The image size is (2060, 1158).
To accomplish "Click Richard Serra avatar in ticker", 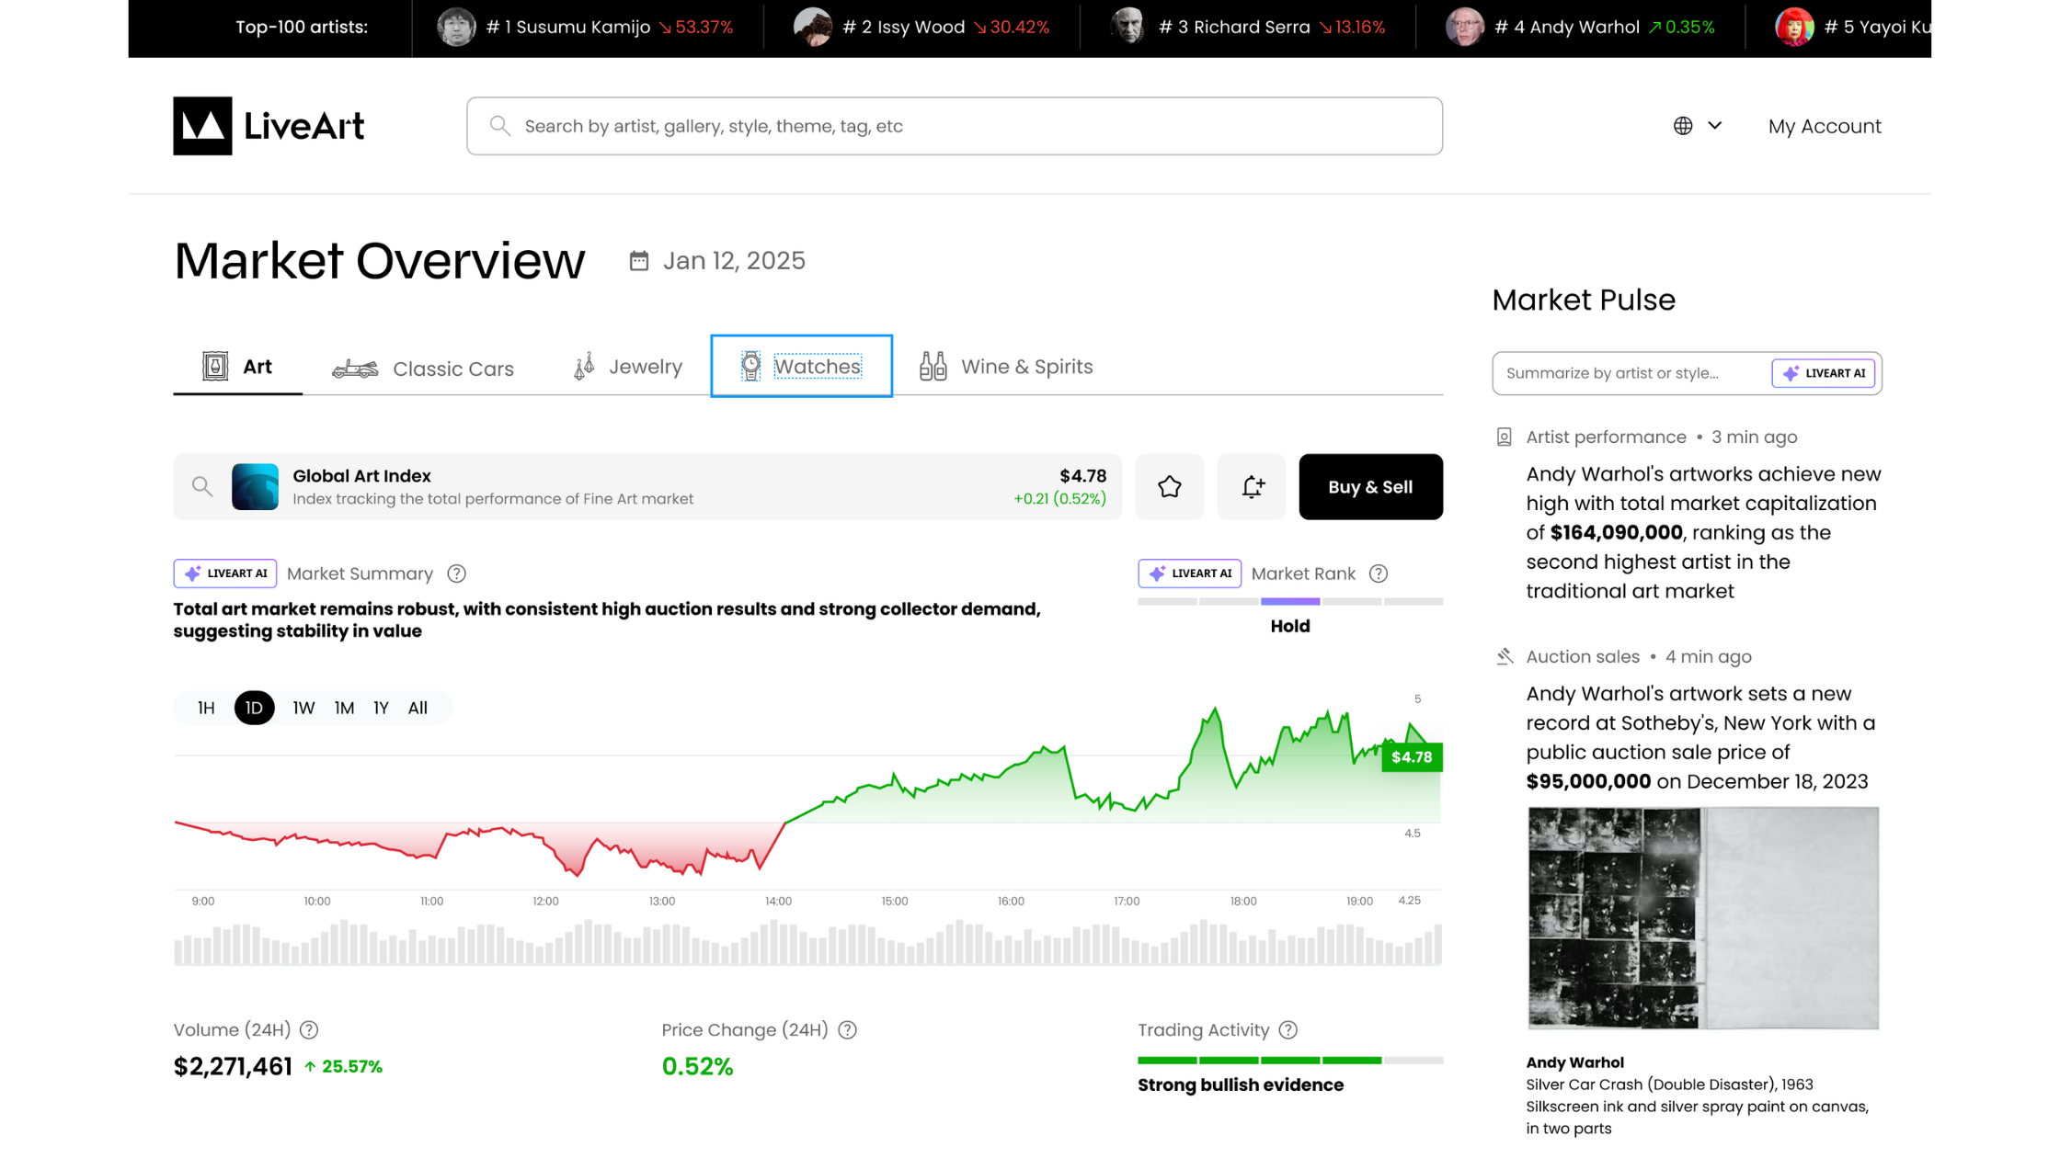I will click(1128, 28).
